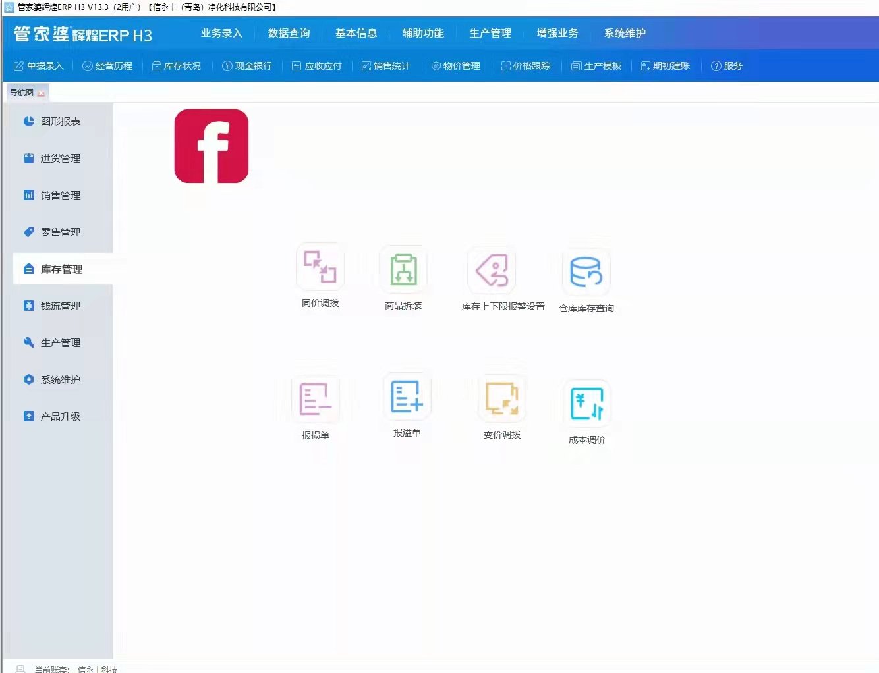The width and height of the screenshot is (879, 673).
Task: Open the 报损单 form icon
Action: point(315,398)
